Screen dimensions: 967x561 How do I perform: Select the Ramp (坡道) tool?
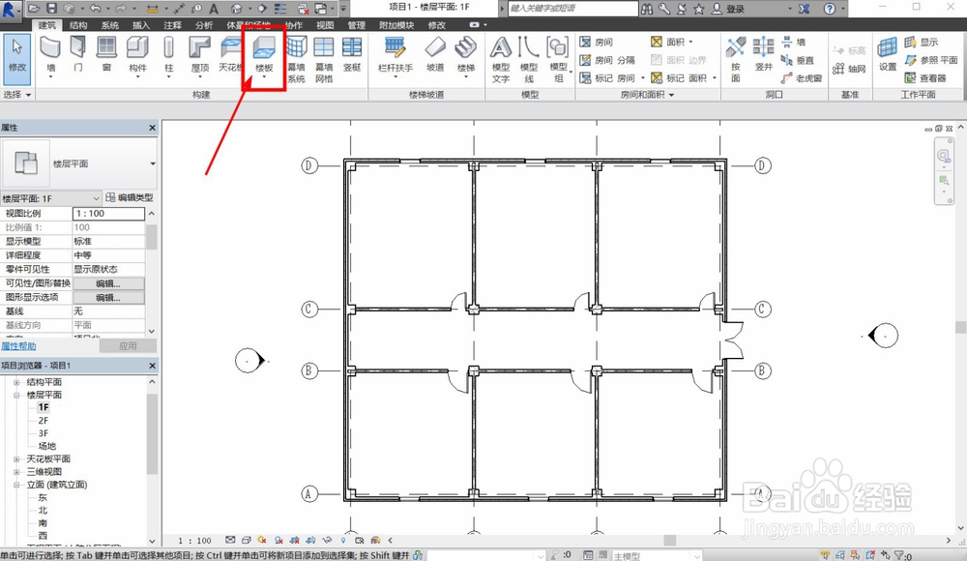(435, 54)
